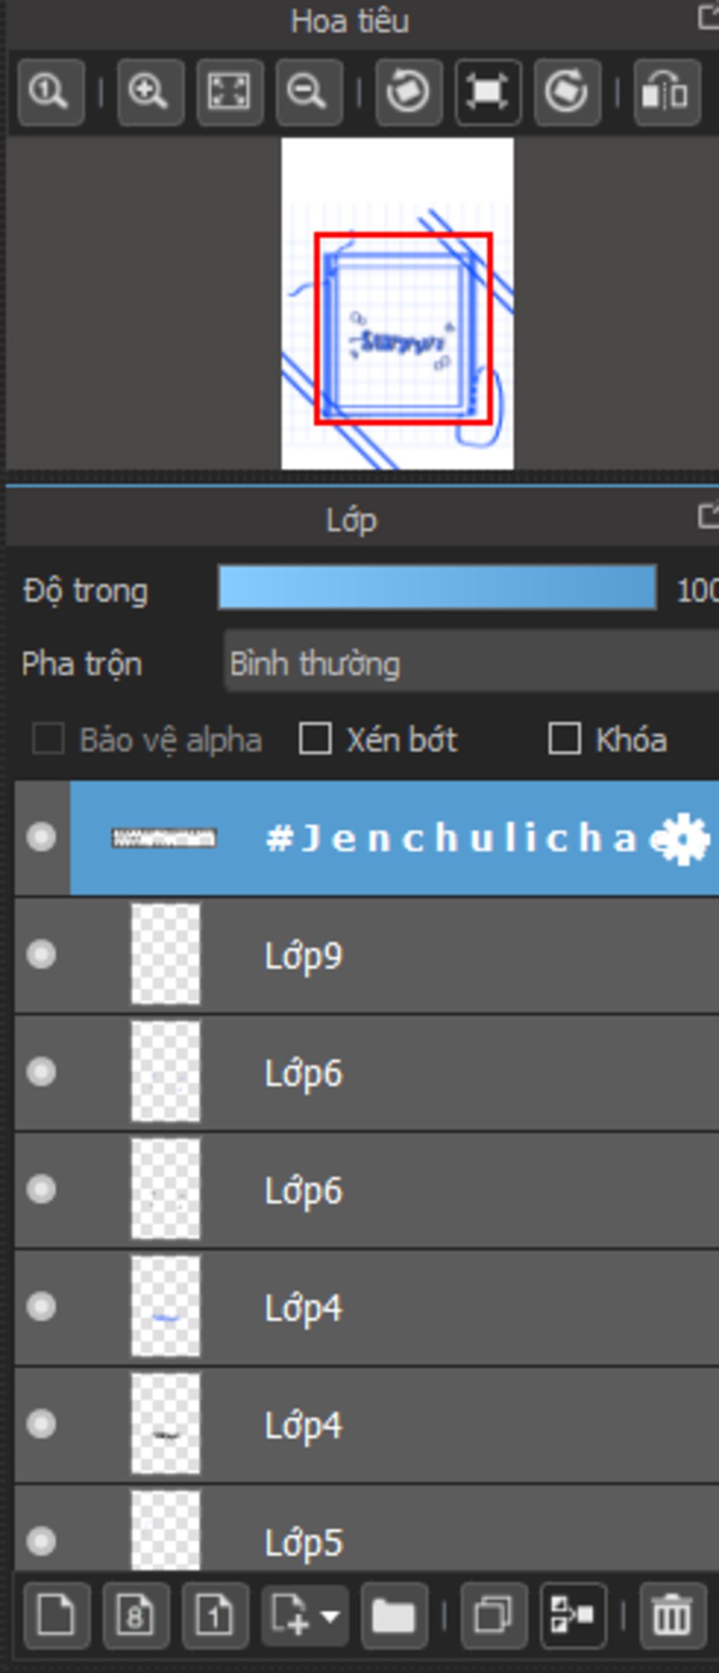Fit canvas to navigator window
719x1673 pixels.
(x=230, y=92)
